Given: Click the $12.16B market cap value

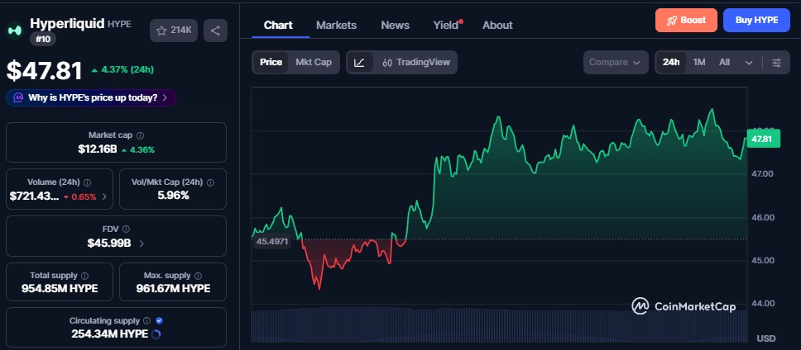Looking at the screenshot, I should click(x=98, y=149).
